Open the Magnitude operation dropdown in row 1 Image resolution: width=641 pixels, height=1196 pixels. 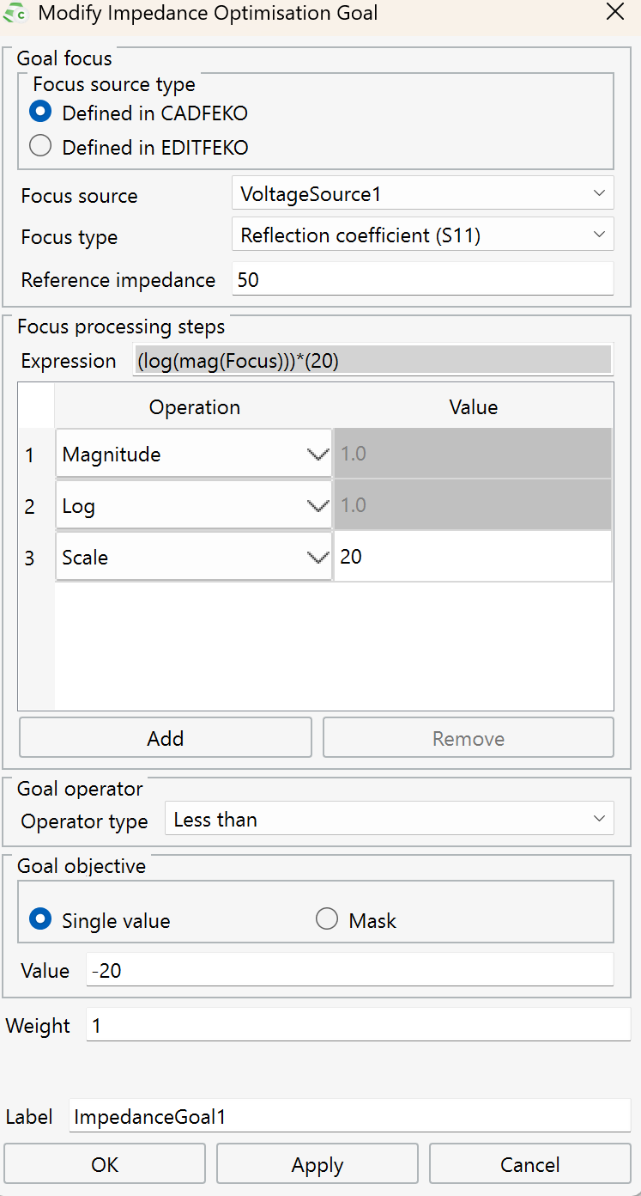[194, 455]
